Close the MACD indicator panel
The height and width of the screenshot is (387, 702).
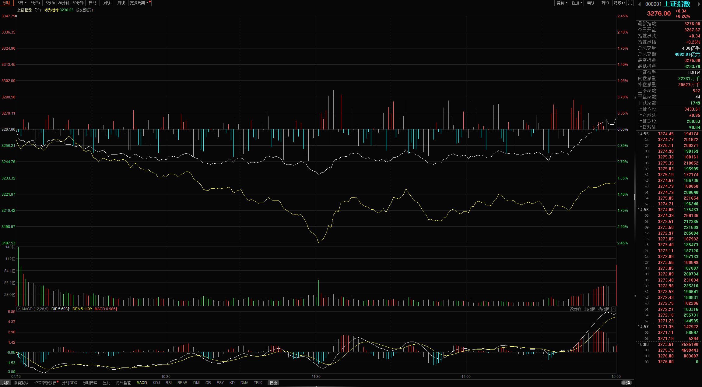click(614, 309)
